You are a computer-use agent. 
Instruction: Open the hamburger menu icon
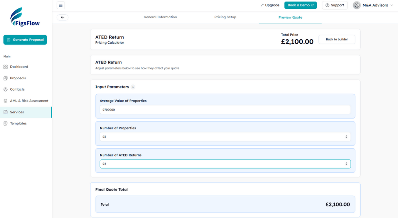click(x=60, y=5)
